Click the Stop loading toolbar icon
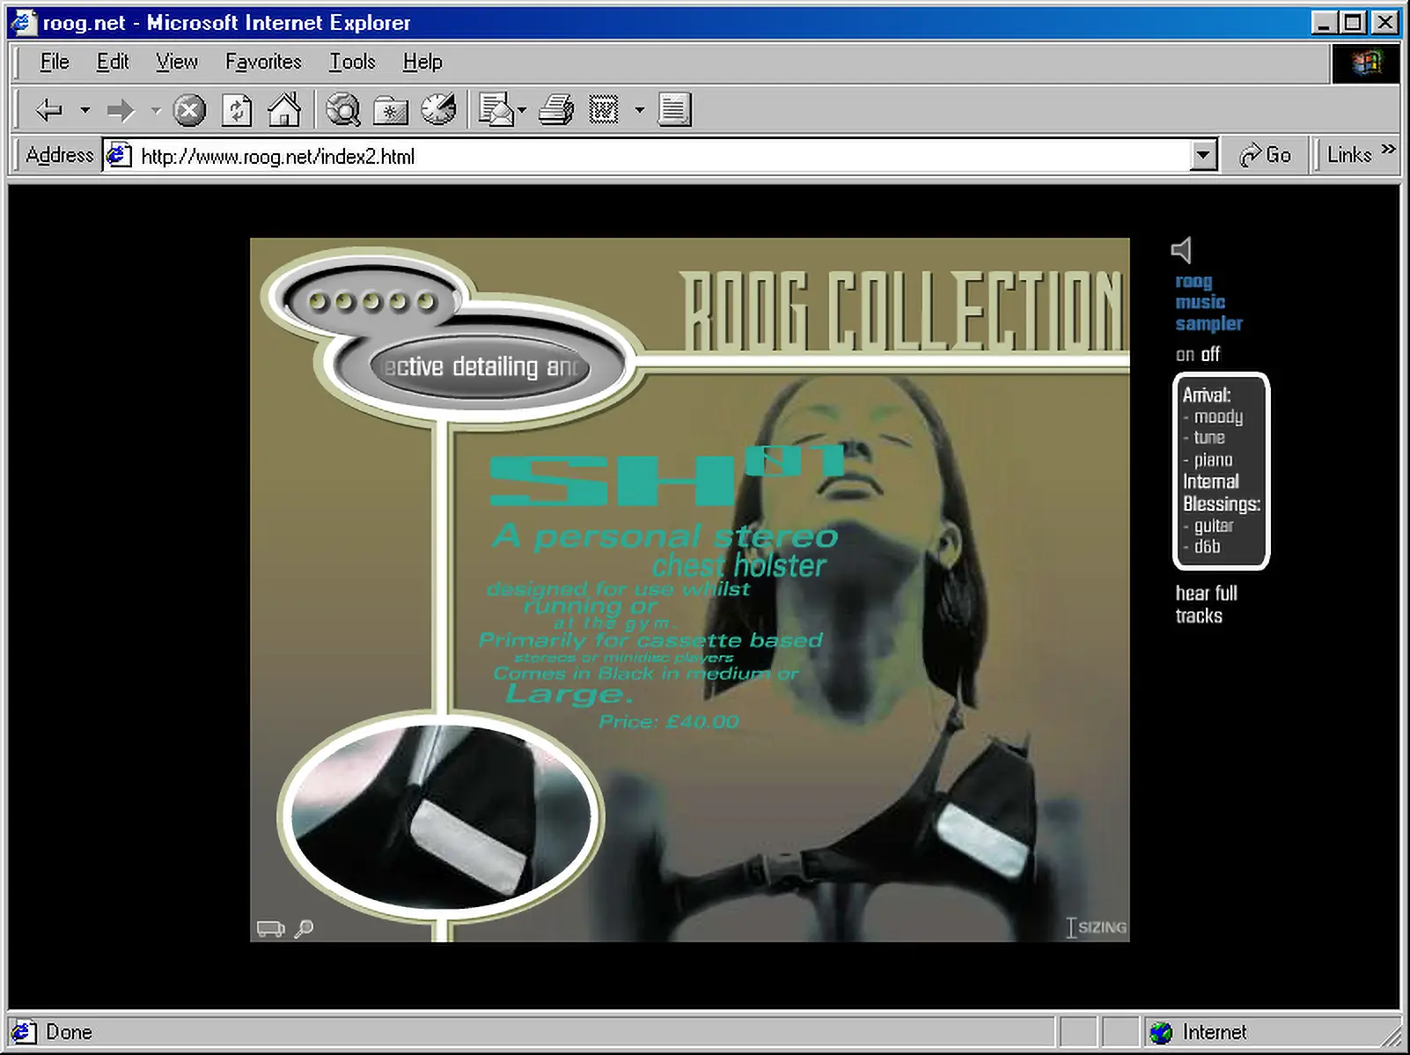The image size is (1410, 1055). click(x=188, y=111)
